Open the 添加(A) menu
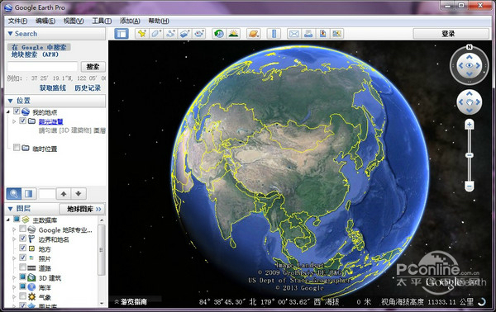The width and height of the screenshot is (496, 312). 130,21
